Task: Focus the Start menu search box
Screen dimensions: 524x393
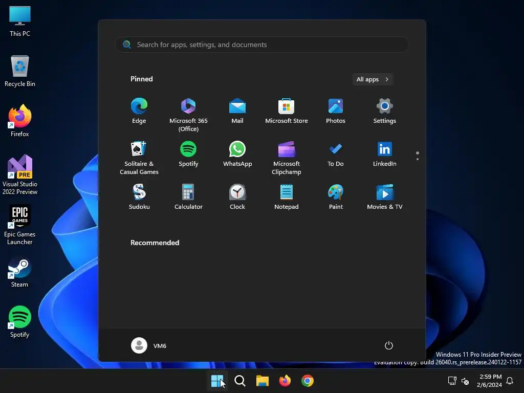Action: click(262, 45)
